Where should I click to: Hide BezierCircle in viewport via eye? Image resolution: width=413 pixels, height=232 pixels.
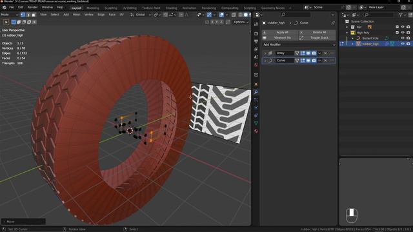[x=403, y=38]
